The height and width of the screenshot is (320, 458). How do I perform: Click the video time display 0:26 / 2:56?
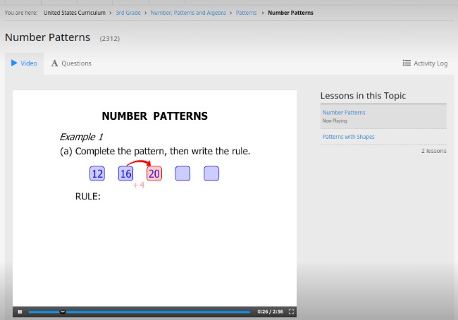point(270,312)
